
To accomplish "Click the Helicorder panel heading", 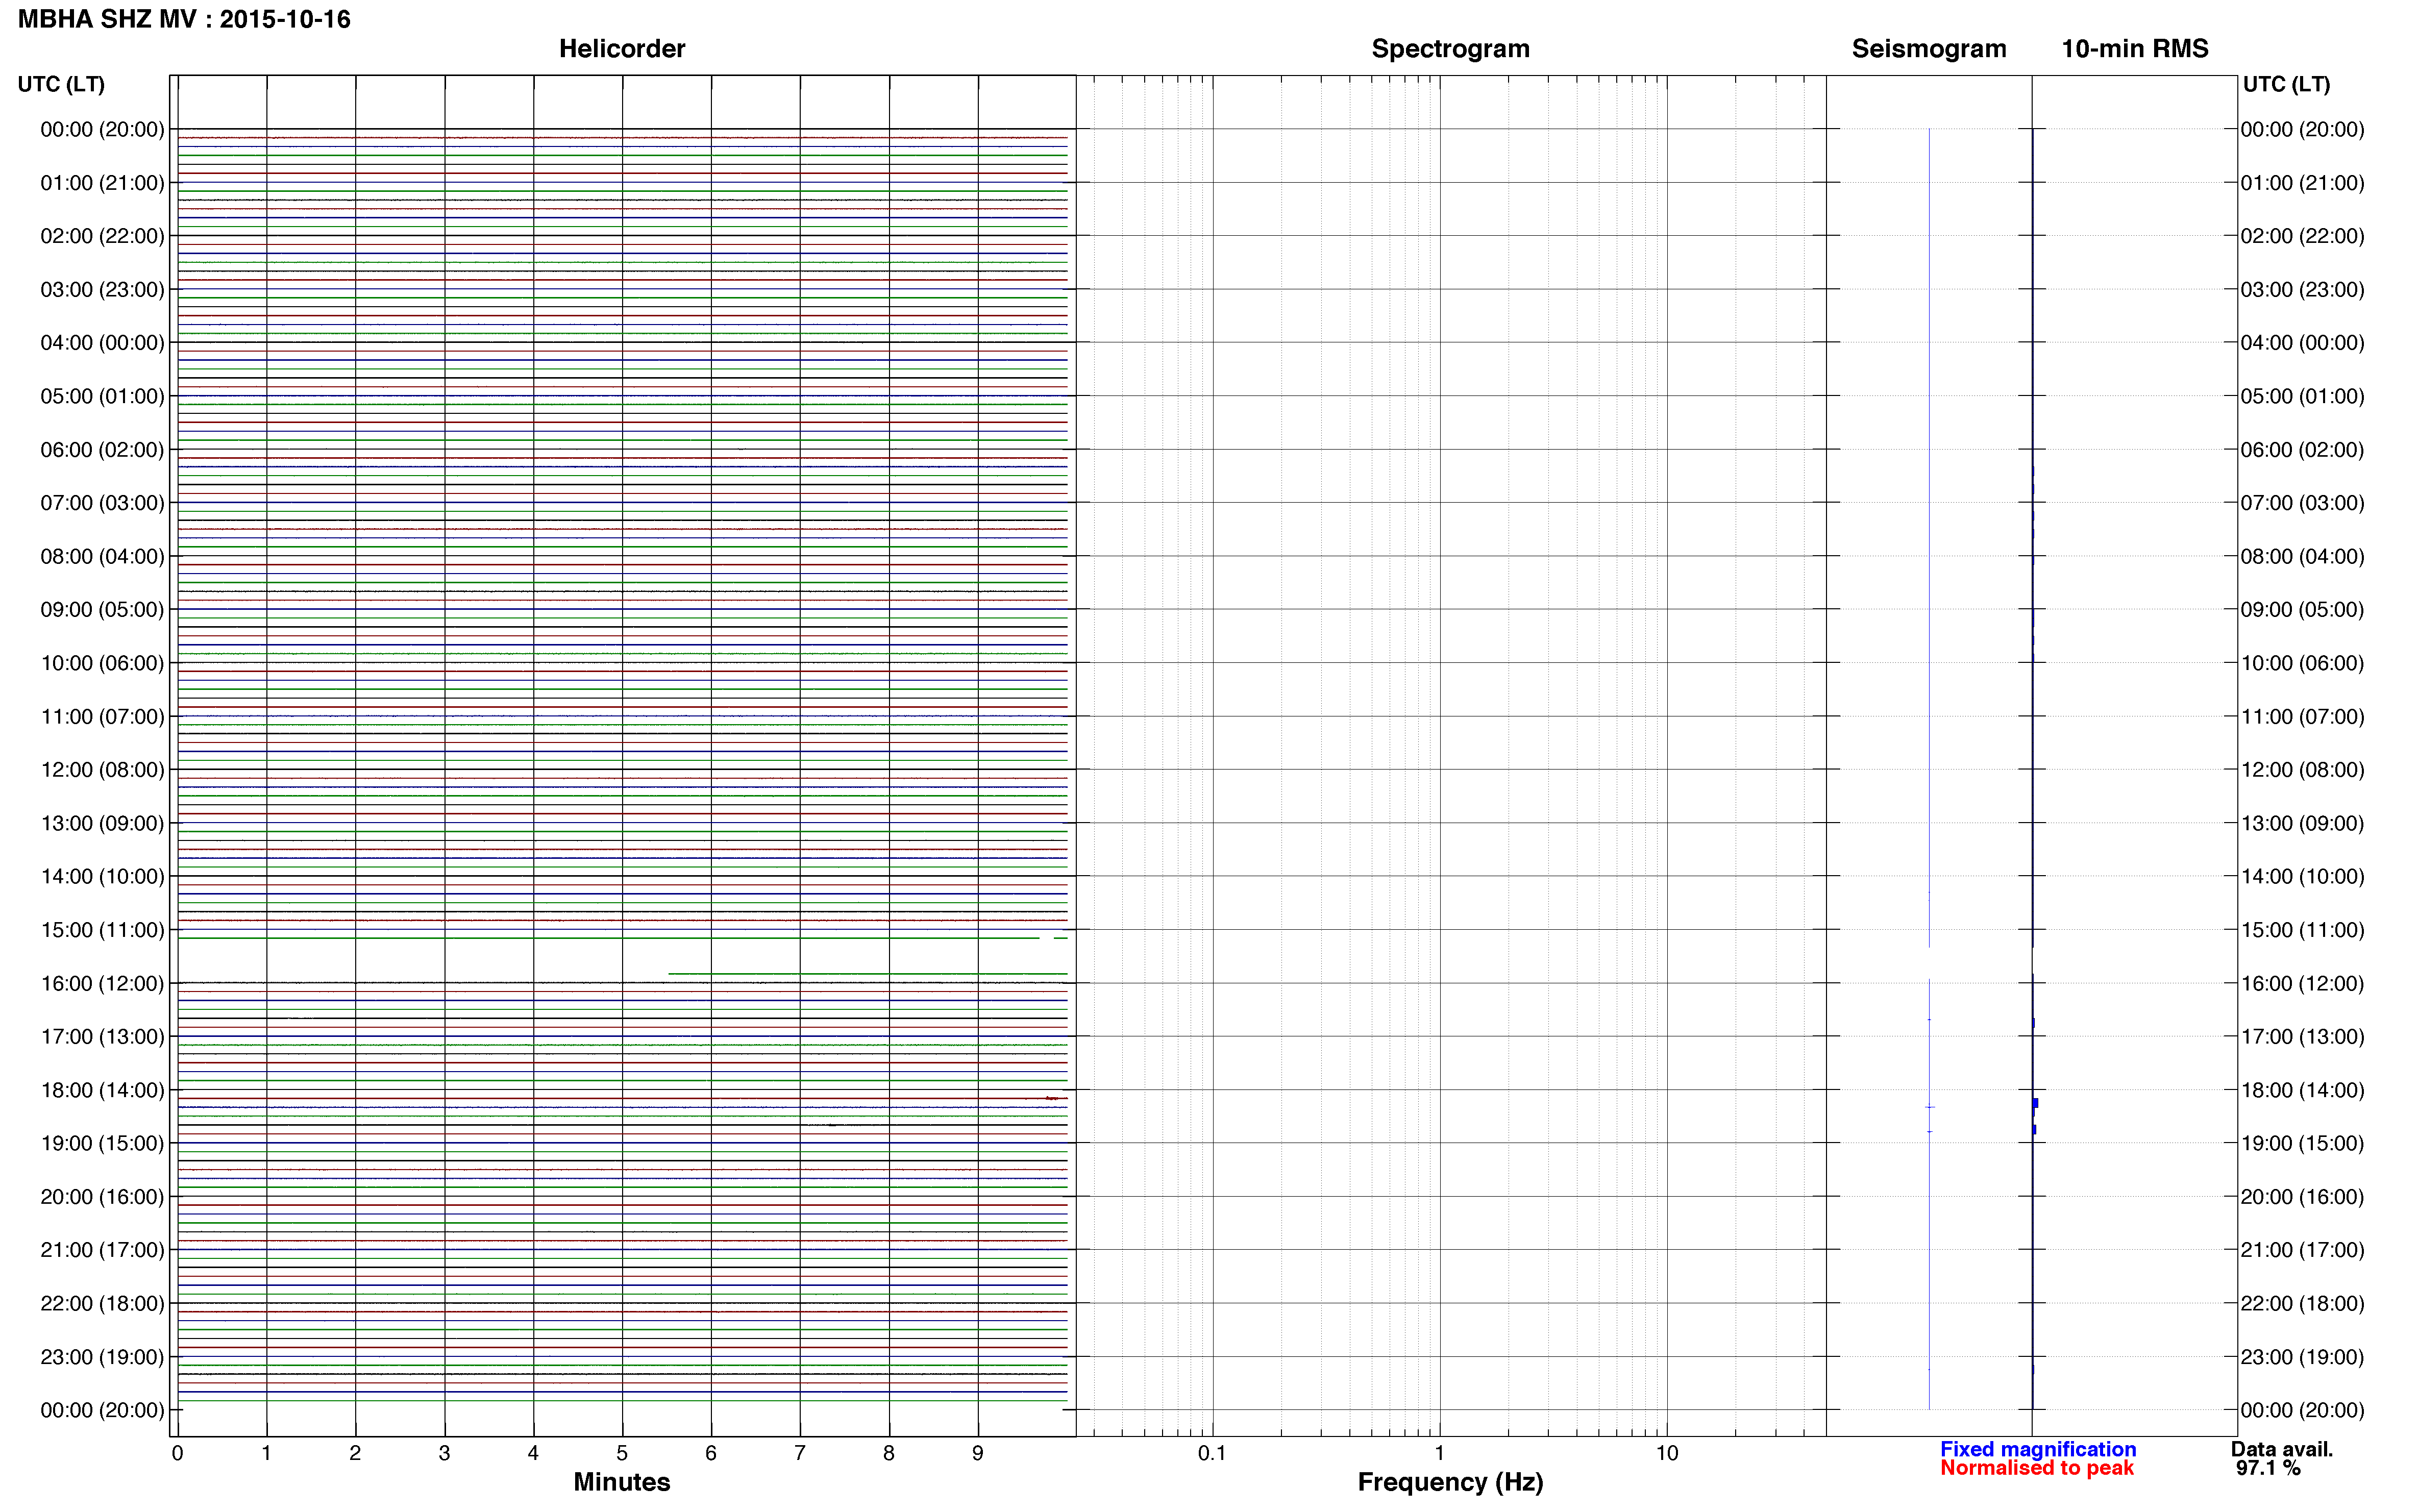I will pos(622,49).
